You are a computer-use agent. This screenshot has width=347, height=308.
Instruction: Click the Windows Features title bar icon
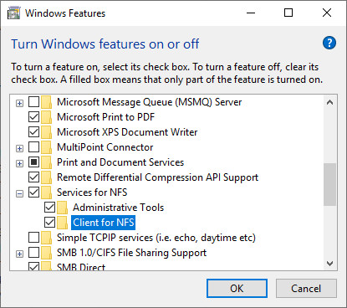click(x=13, y=13)
